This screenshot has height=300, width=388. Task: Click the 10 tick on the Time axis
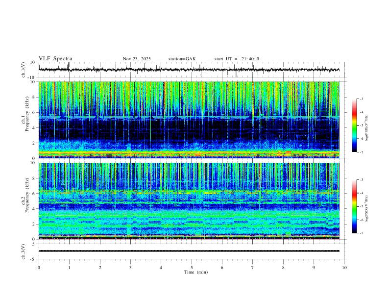click(x=344, y=268)
